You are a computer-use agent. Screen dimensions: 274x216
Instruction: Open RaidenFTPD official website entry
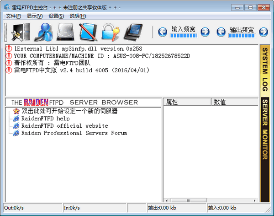coord(65,126)
